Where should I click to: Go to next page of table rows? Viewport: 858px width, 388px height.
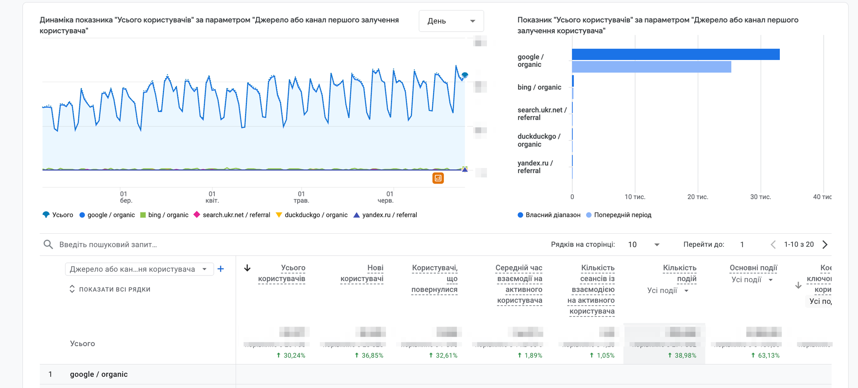tap(825, 245)
